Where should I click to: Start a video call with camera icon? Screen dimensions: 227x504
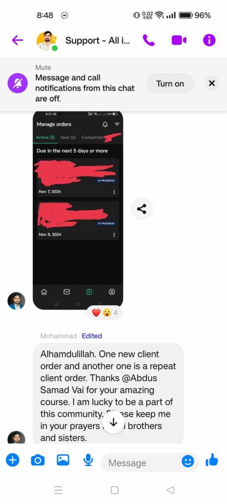pyautogui.click(x=179, y=40)
